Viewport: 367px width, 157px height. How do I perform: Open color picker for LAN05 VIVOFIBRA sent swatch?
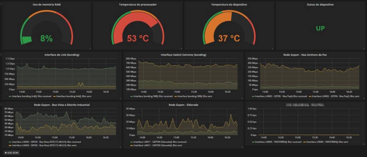click(305, 142)
